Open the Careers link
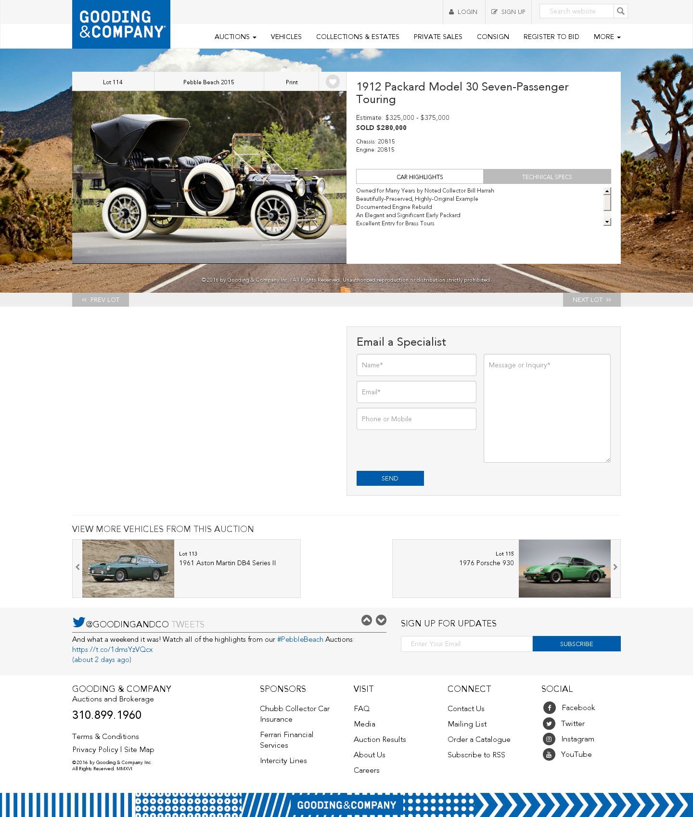Screen dimensions: 693x817 [367, 770]
